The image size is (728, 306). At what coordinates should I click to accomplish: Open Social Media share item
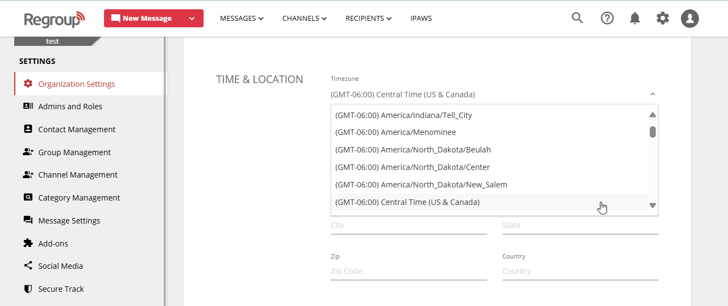coord(60,266)
